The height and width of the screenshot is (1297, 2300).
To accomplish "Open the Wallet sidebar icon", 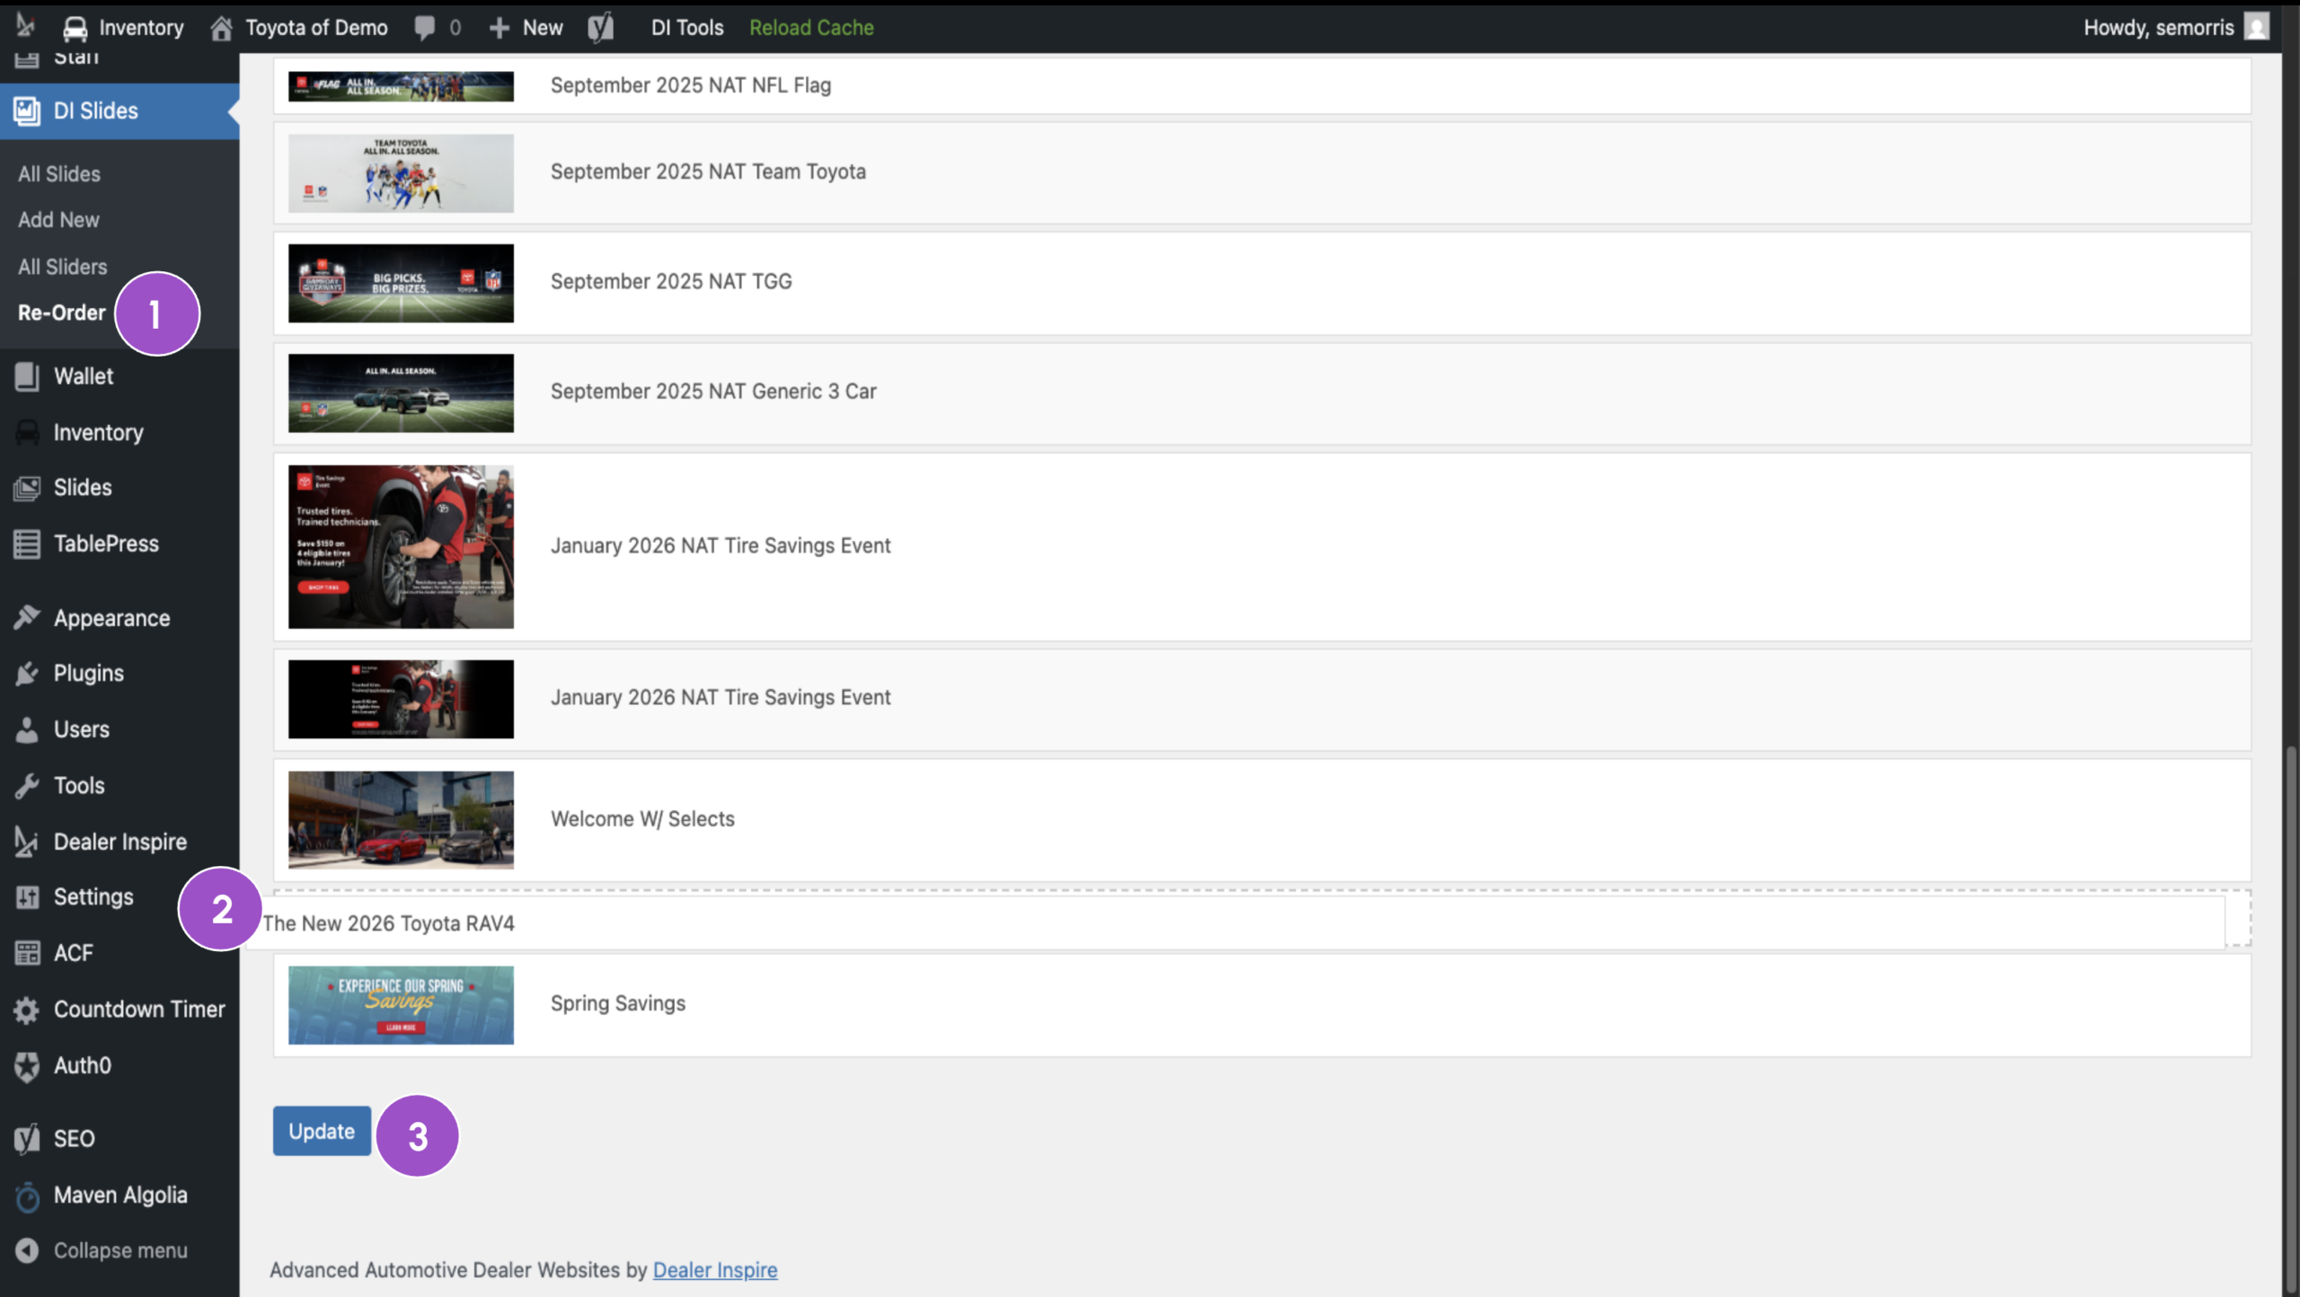I will click(x=27, y=376).
